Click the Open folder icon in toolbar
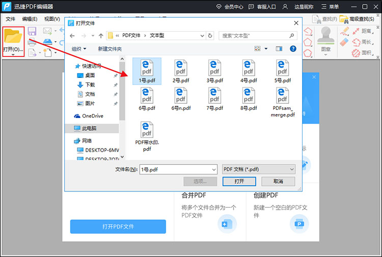This screenshot has height=257, width=382. pyautogui.click(x=13, y=36)
